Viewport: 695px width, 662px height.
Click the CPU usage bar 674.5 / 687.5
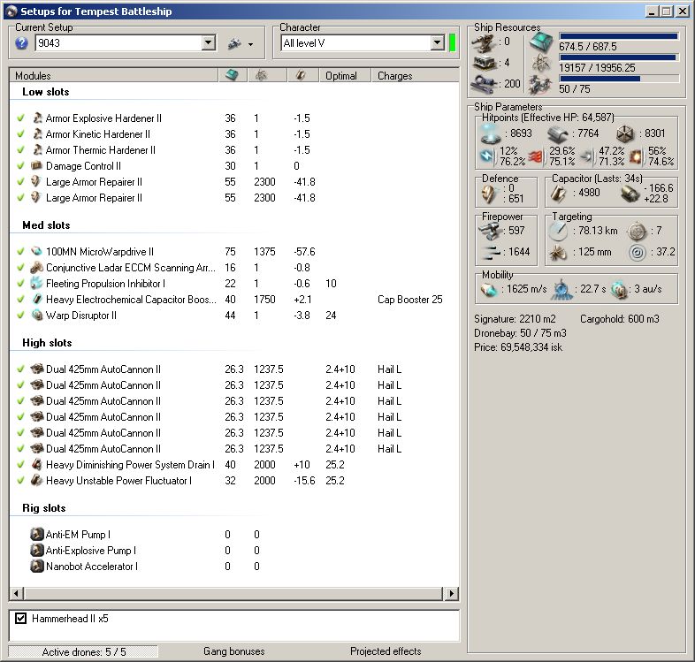[x=619, y=36]
